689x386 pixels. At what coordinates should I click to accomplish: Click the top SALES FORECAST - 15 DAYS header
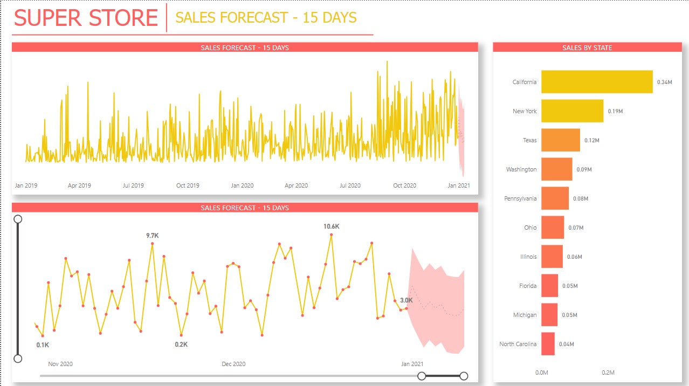click(x=245, y=47)
